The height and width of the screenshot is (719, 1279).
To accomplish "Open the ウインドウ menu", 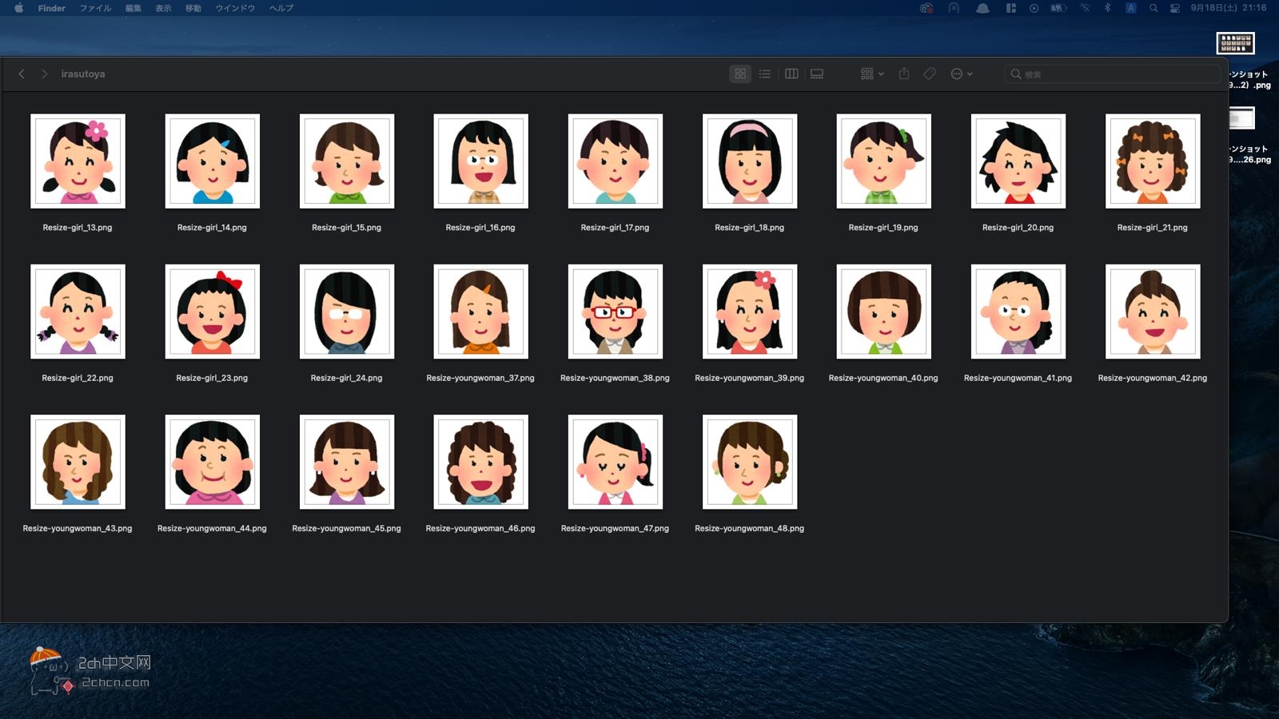I will [x=235, y=8].
